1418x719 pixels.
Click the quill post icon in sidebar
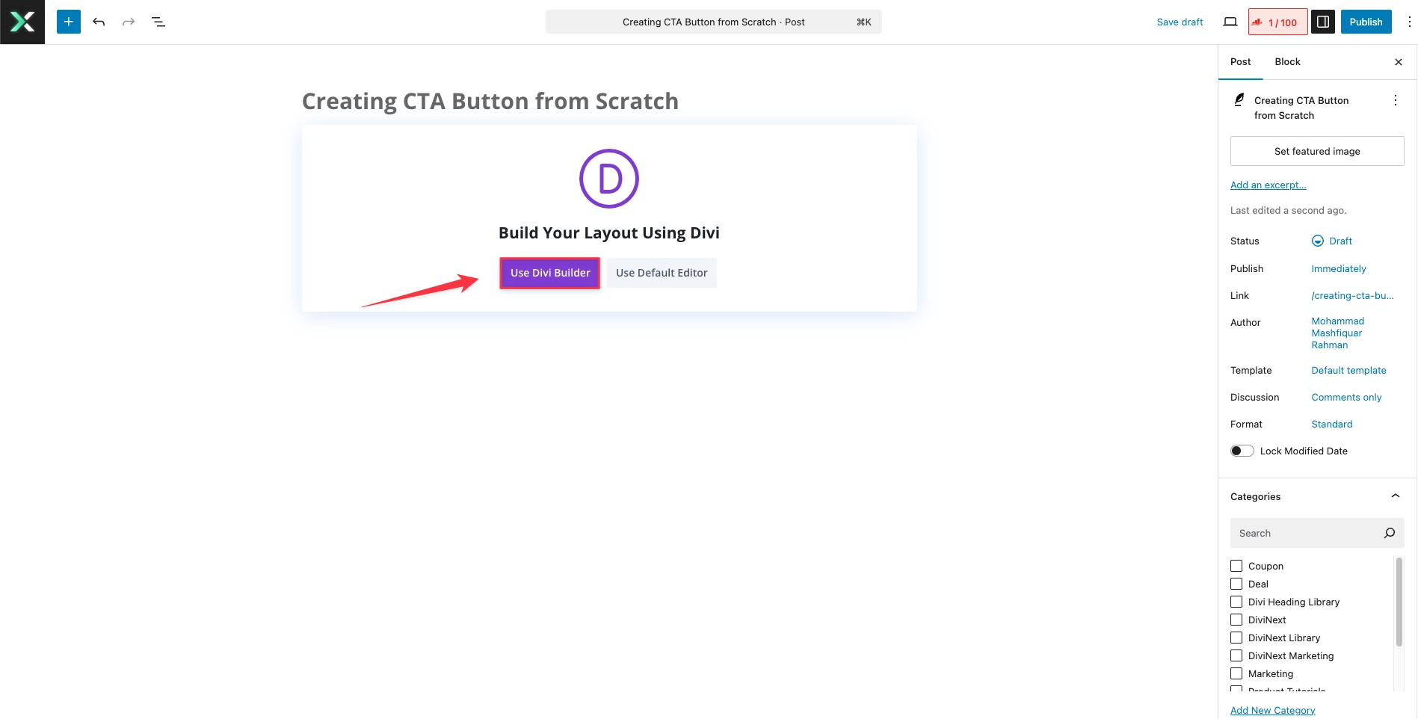1239,99
